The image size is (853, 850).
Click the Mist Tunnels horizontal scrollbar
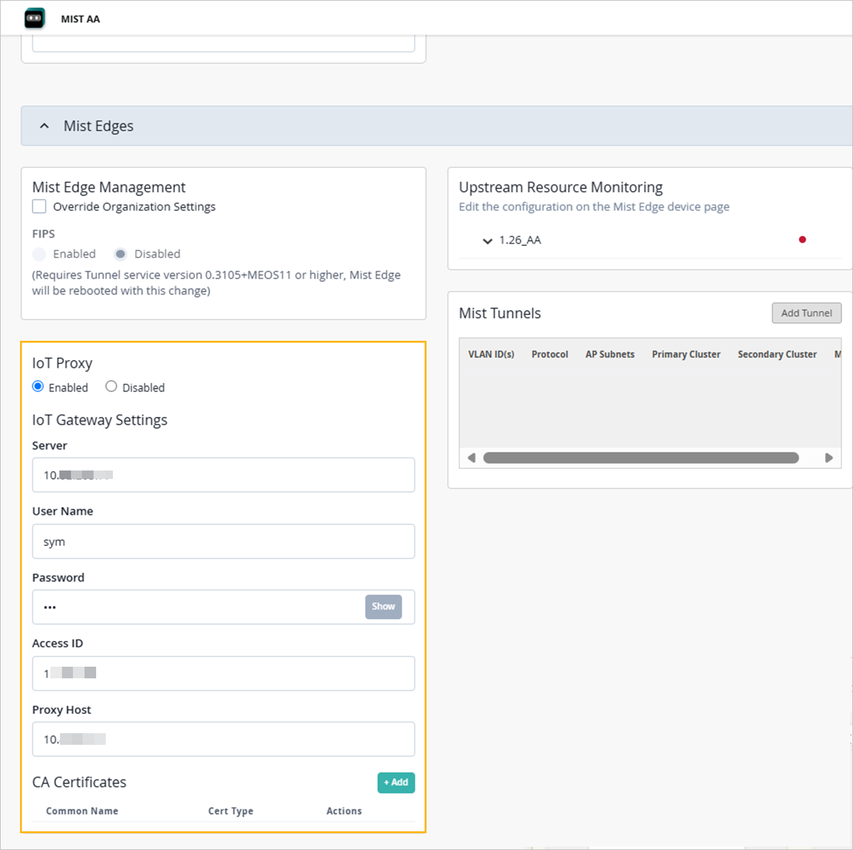coord(641,458)
